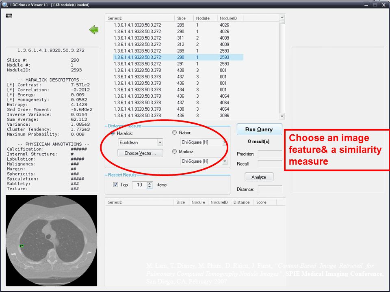
Task: Click the nodule list scrollbar up arrow
Action: 282,17
